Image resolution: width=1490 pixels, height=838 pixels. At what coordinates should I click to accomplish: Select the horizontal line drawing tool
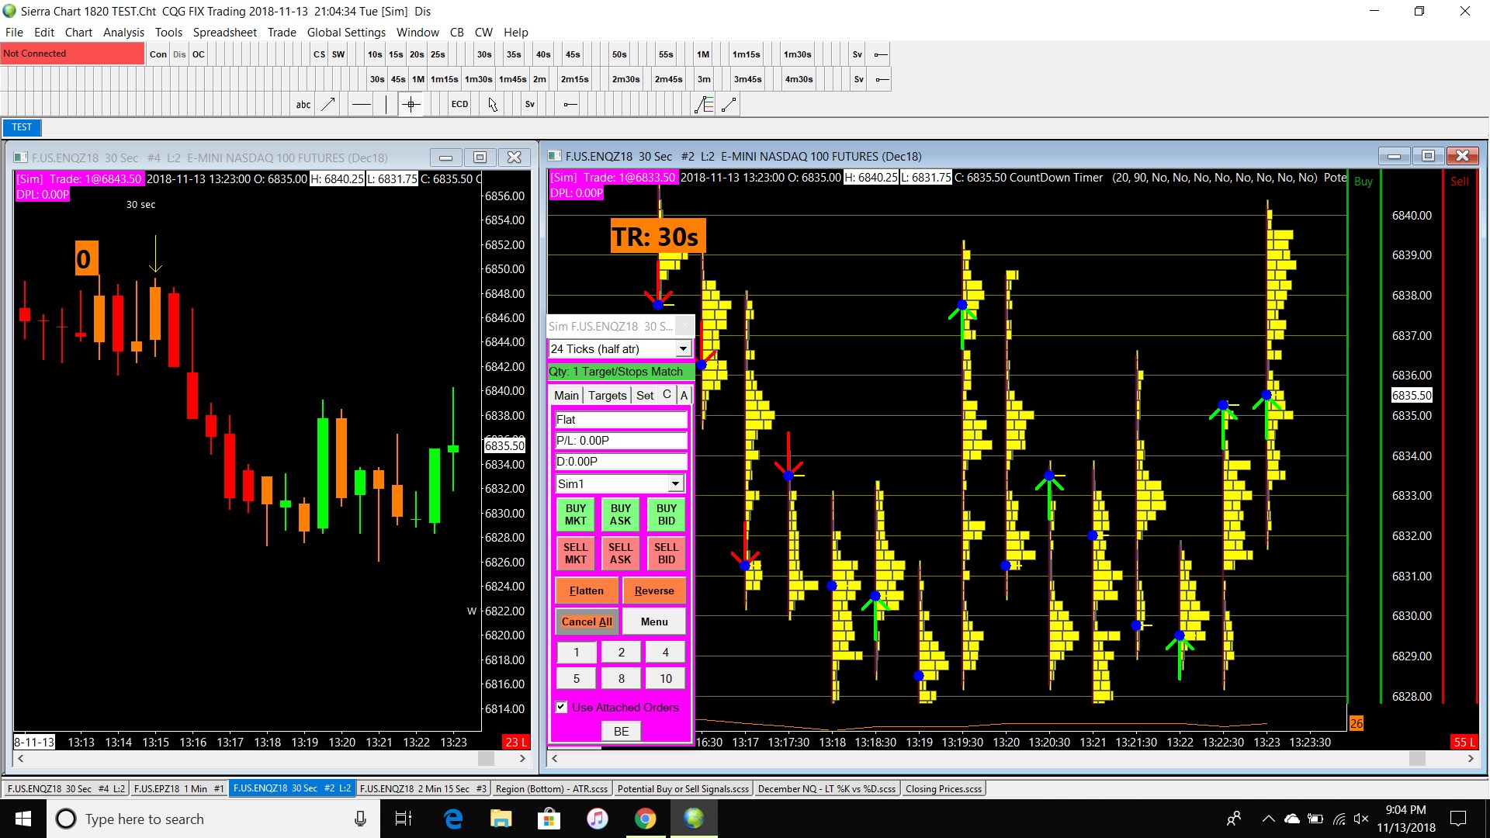(361, 105)
